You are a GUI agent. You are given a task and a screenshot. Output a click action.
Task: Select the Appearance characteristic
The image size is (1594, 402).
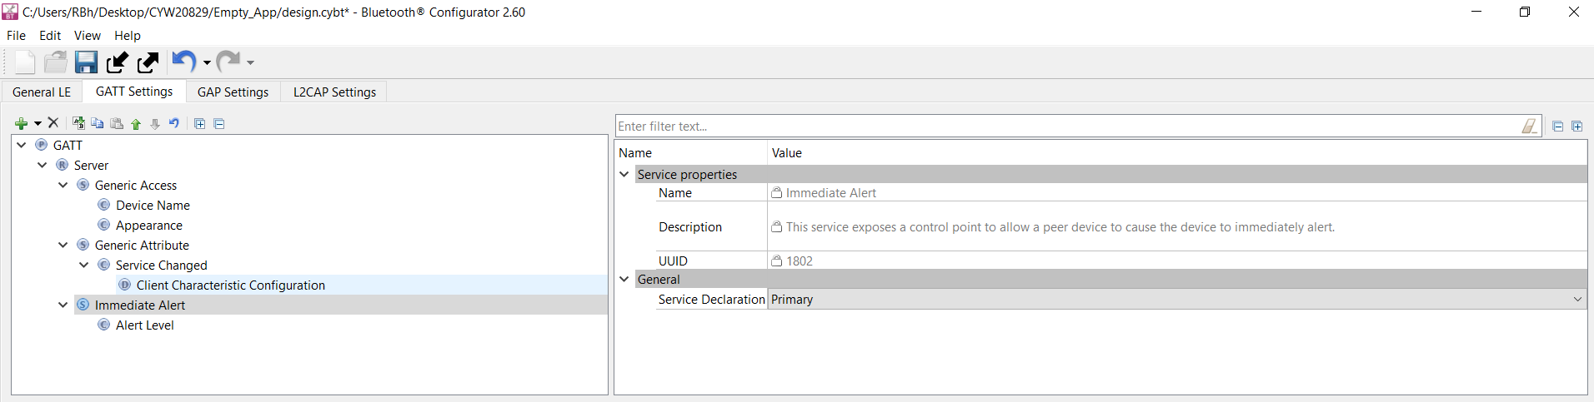pos(149,226)
